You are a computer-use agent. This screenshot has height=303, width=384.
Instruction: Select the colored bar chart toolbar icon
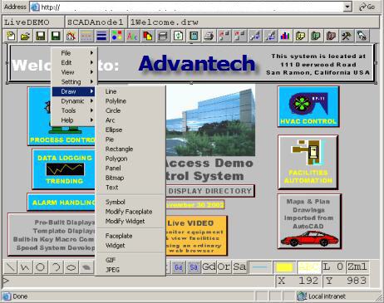click(285, 36)
